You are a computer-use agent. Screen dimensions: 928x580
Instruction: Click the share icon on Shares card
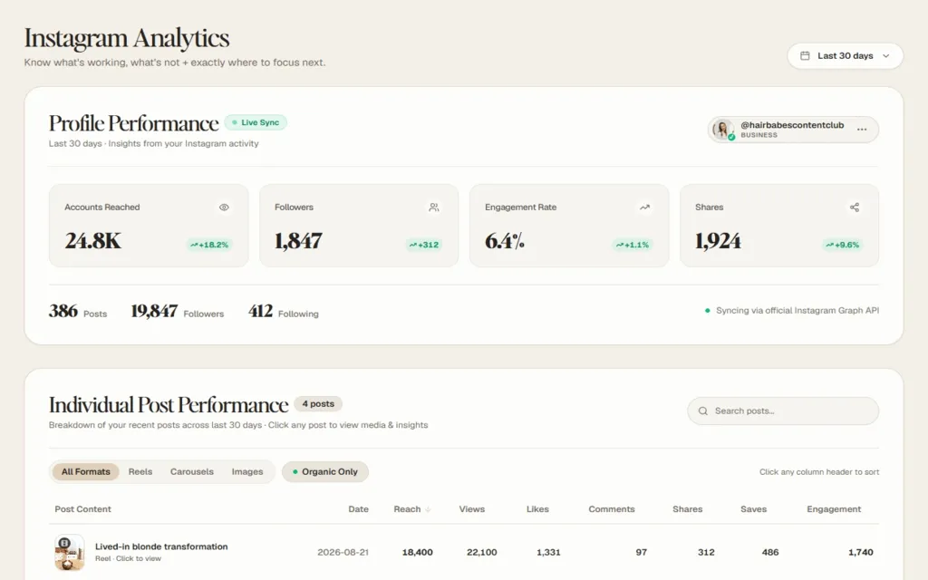pyautogui.click(x=855, y=208)
